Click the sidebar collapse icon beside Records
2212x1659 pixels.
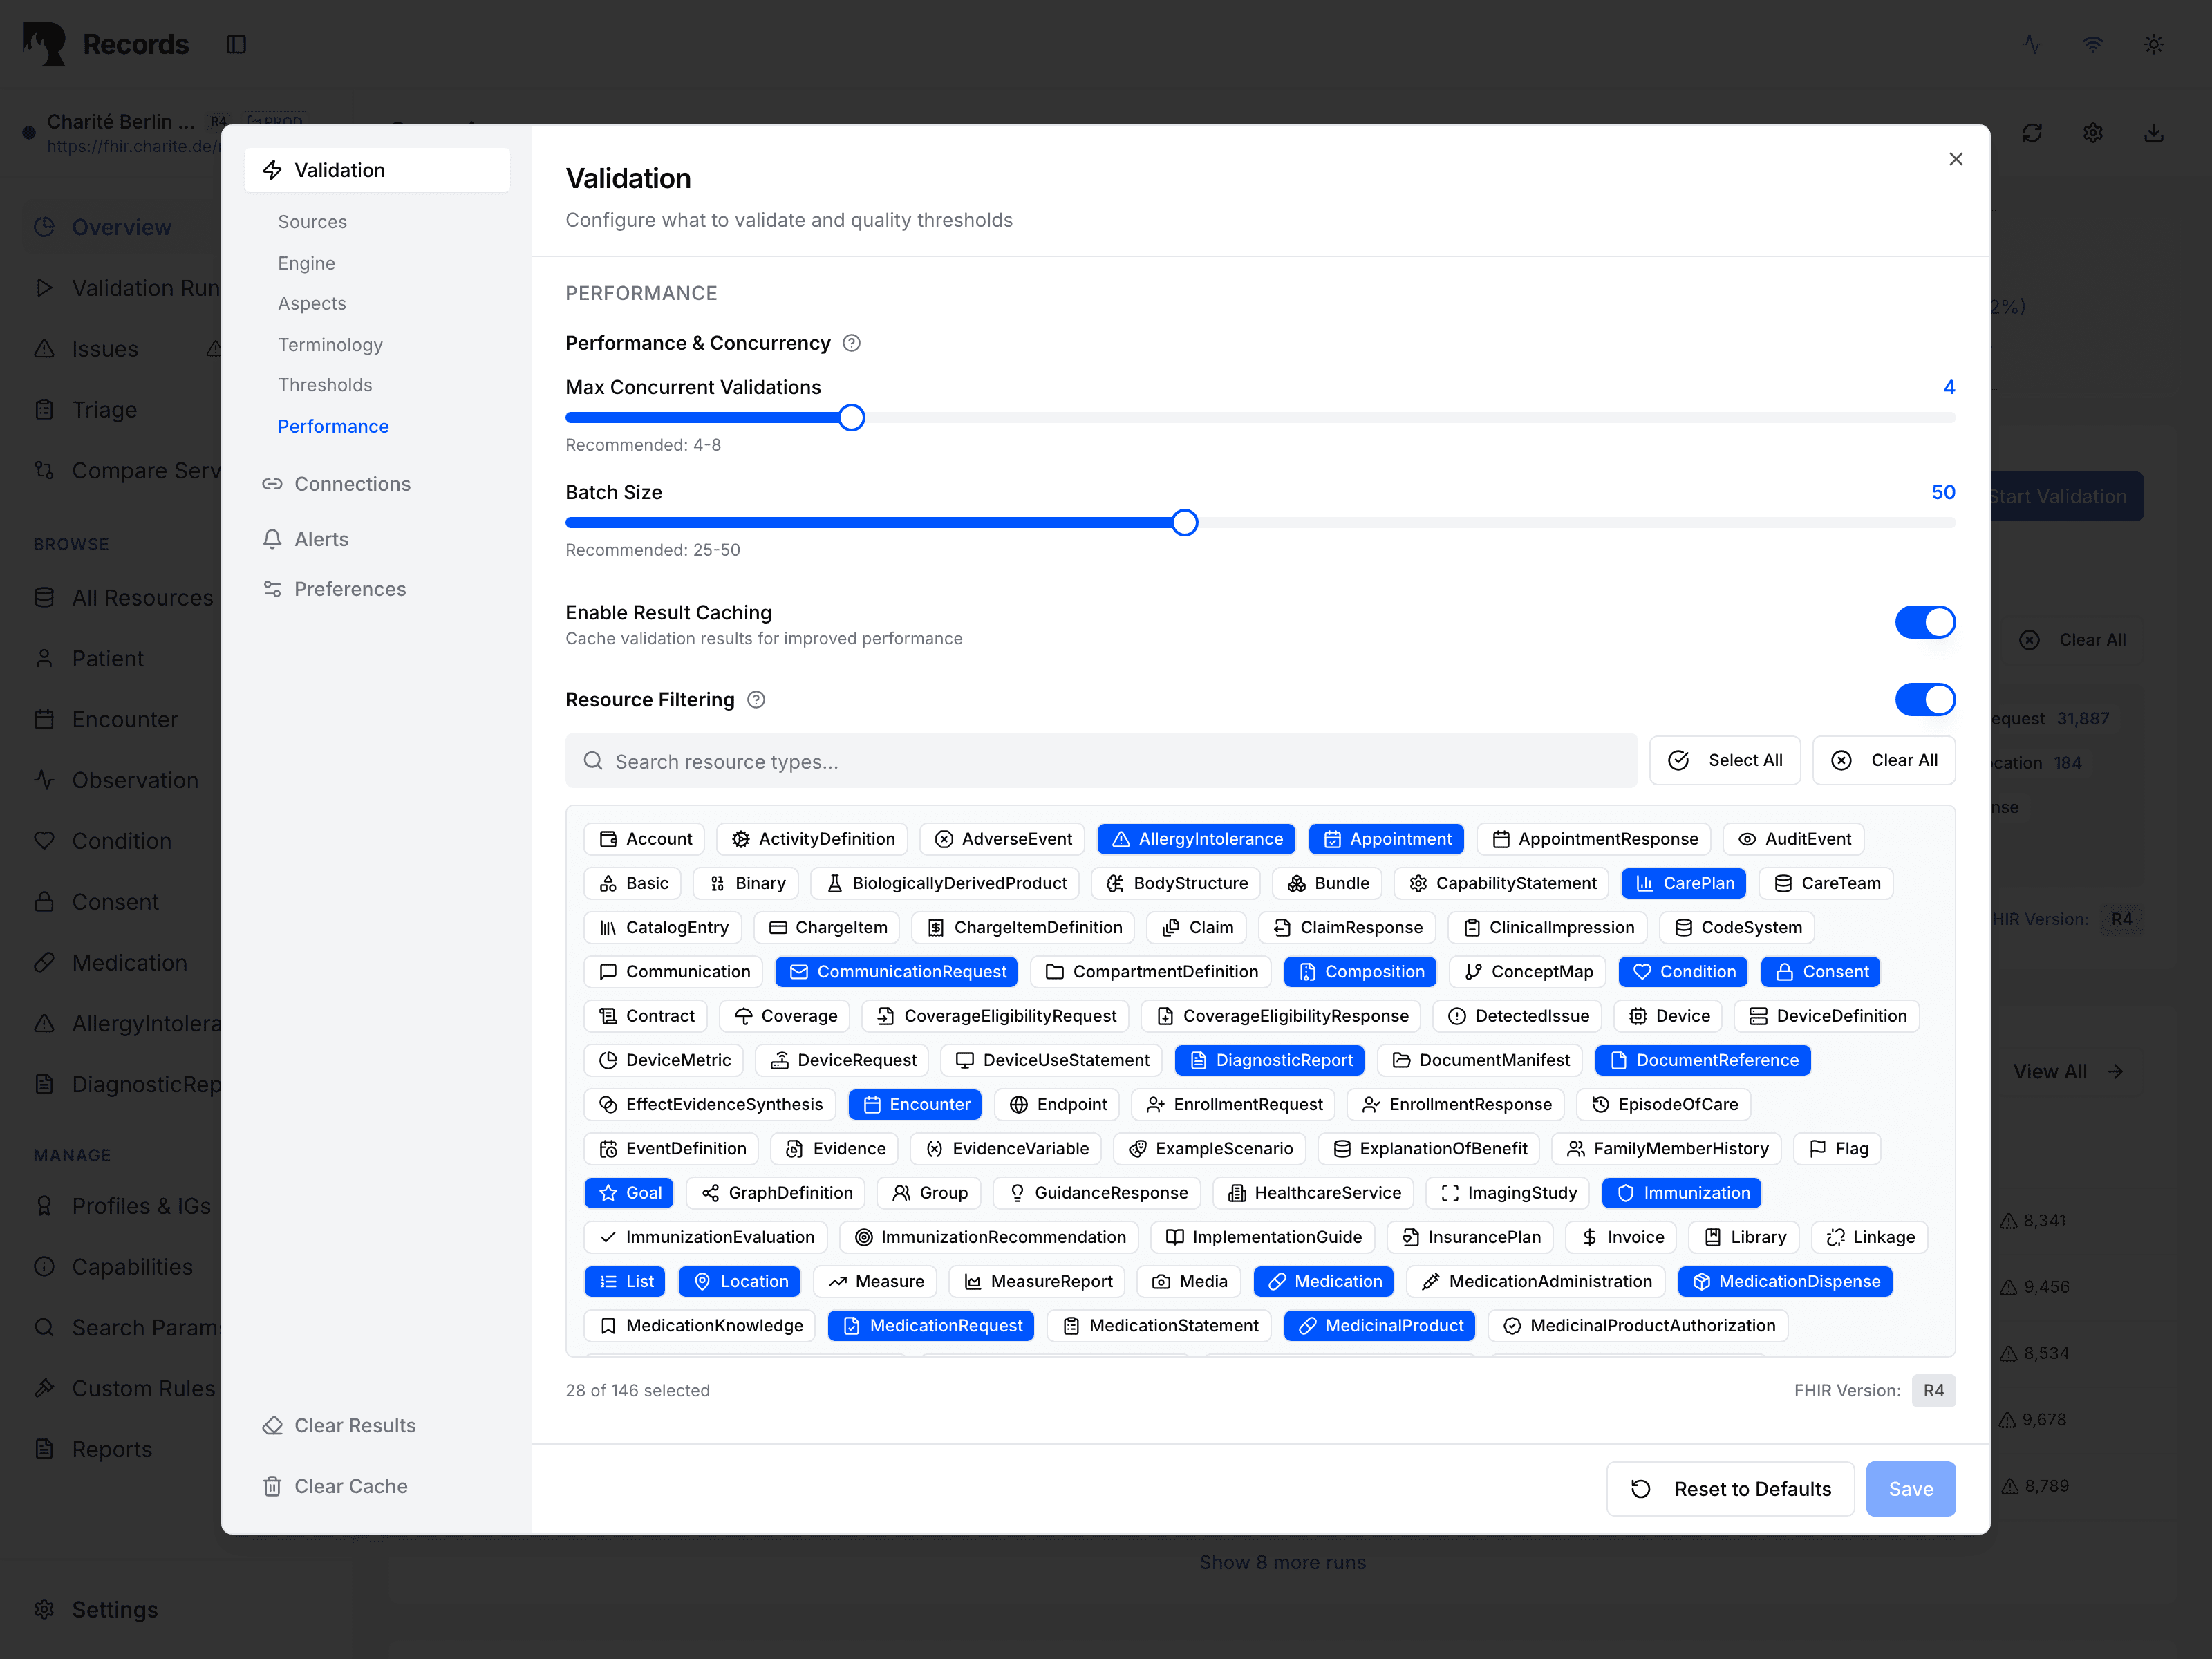coord(237,44)
